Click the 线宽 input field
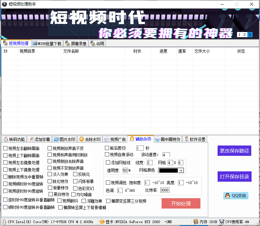 pyautogui.click(x=150, y=163)
